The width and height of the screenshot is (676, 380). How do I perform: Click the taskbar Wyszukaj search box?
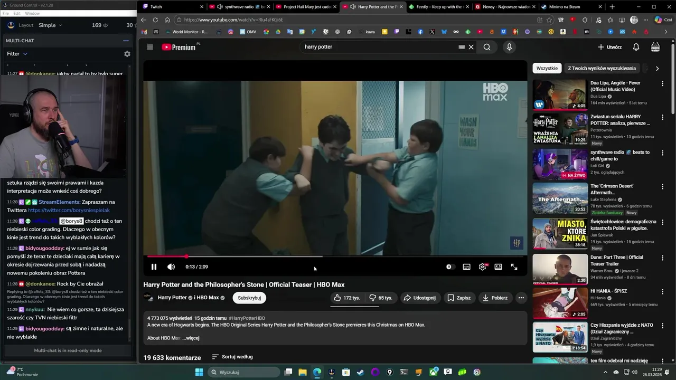[x=243, y=372]
